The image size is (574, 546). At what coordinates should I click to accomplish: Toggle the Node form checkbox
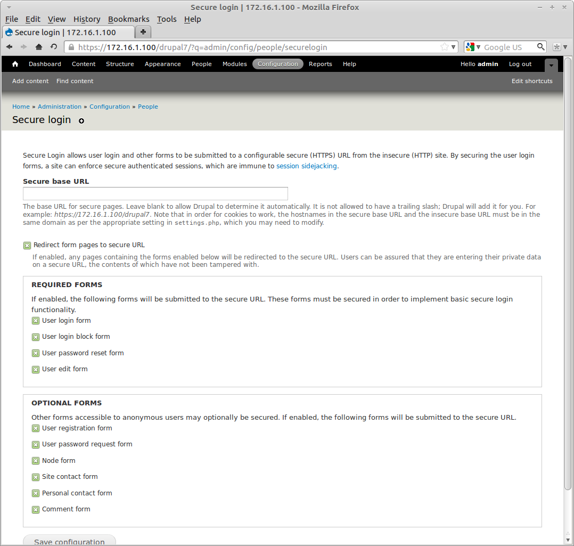pyautogui.click(x=36, y=461)
